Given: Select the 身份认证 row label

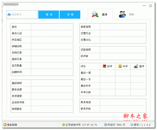Looking at the screenshot, I should [17, 33].
